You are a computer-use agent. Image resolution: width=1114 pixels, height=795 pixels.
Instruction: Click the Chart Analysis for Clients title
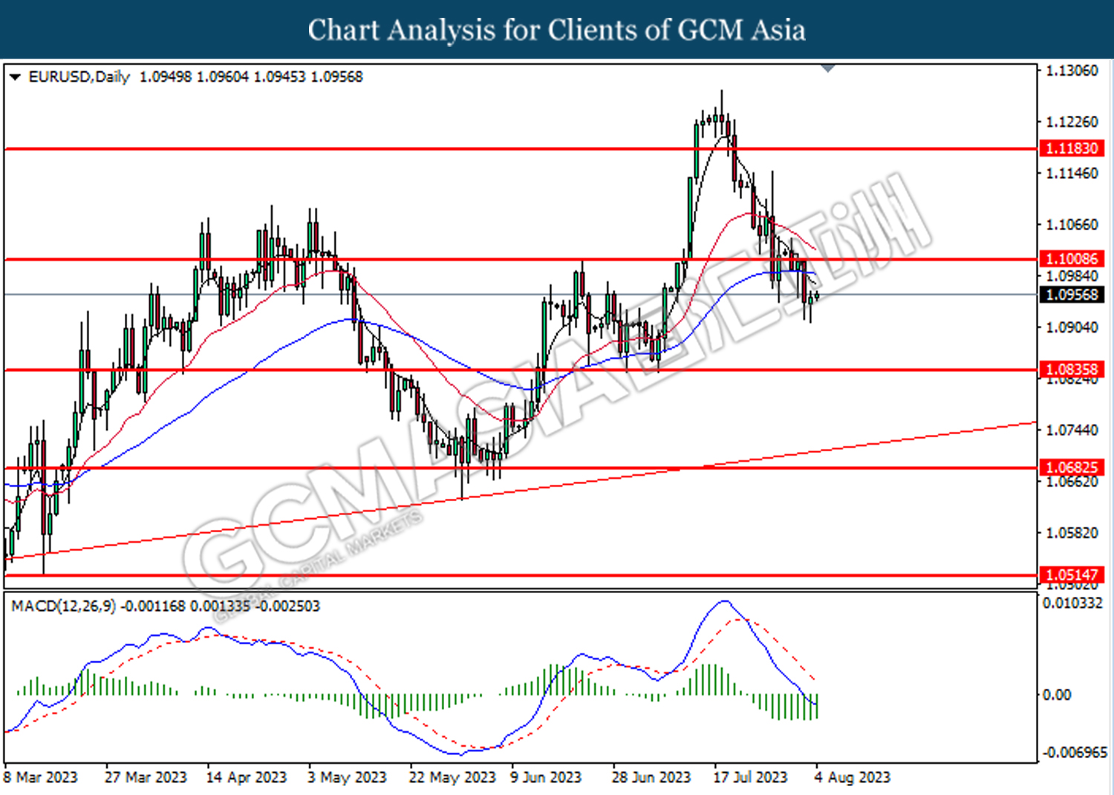point(557,30)
